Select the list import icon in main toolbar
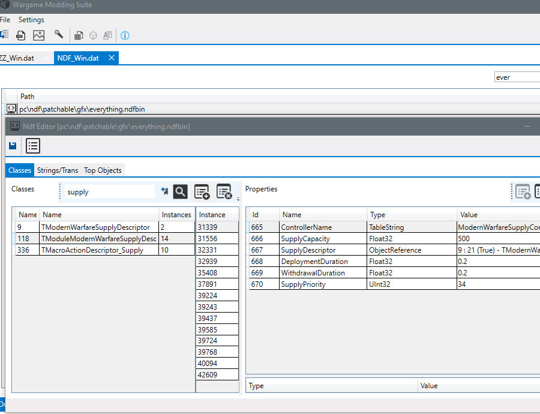540x414 pixels. [x=4, y=34]
